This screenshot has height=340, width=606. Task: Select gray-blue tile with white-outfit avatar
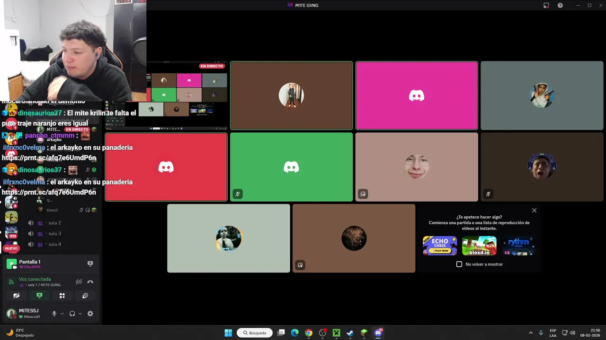click(x=542, y=95)
